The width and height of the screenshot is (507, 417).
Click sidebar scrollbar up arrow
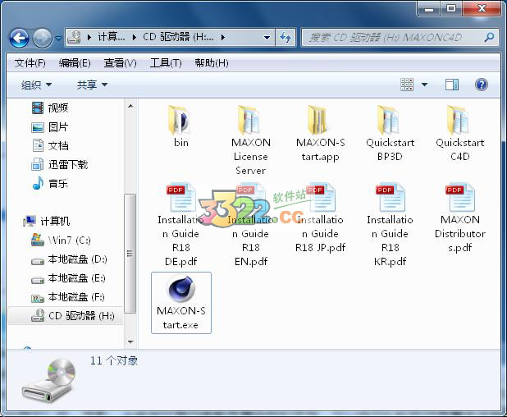click(x=130, y=106)
